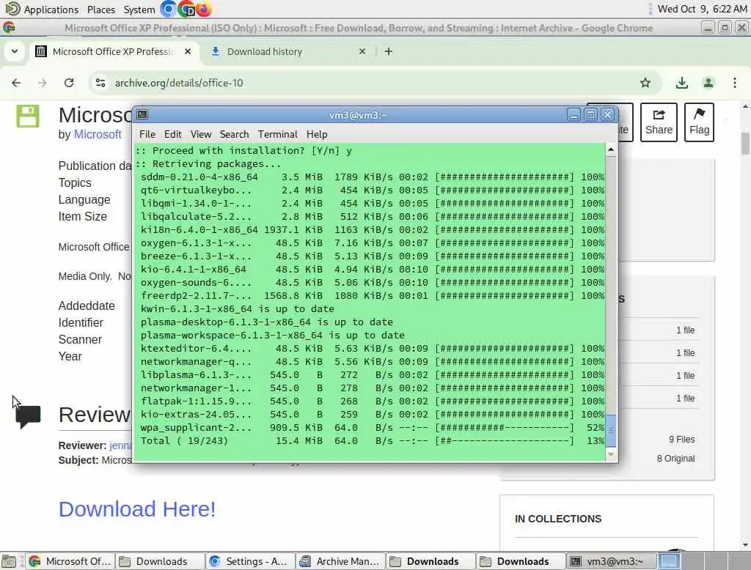
Task: Open the Chrome dev launcher icon in panel
Action: pyautogui.click(x=186, y=9)
